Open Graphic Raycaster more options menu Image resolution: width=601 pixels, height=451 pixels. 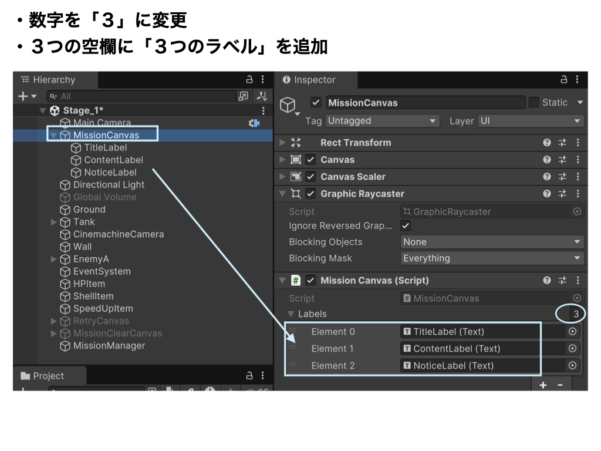tap(578, 194)
